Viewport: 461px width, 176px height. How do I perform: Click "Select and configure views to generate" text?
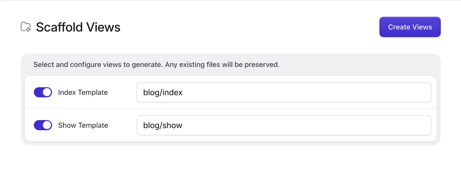pyautogui.click(x=98, y=65)
